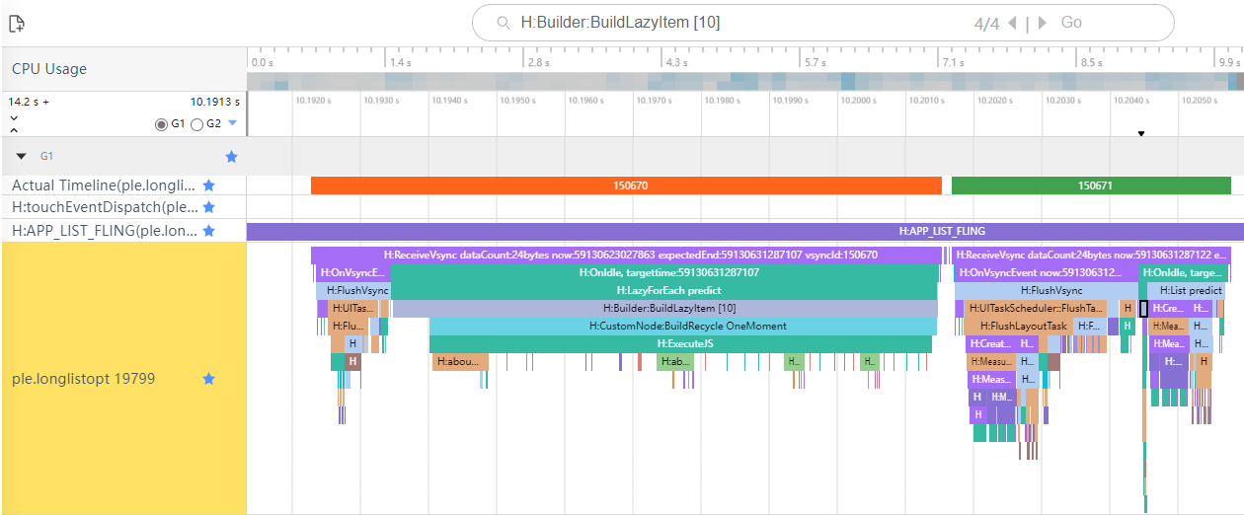Toggle star on H:touchEventDispatch row
This screenshot has height=515, width=1244.
[208, 207]
